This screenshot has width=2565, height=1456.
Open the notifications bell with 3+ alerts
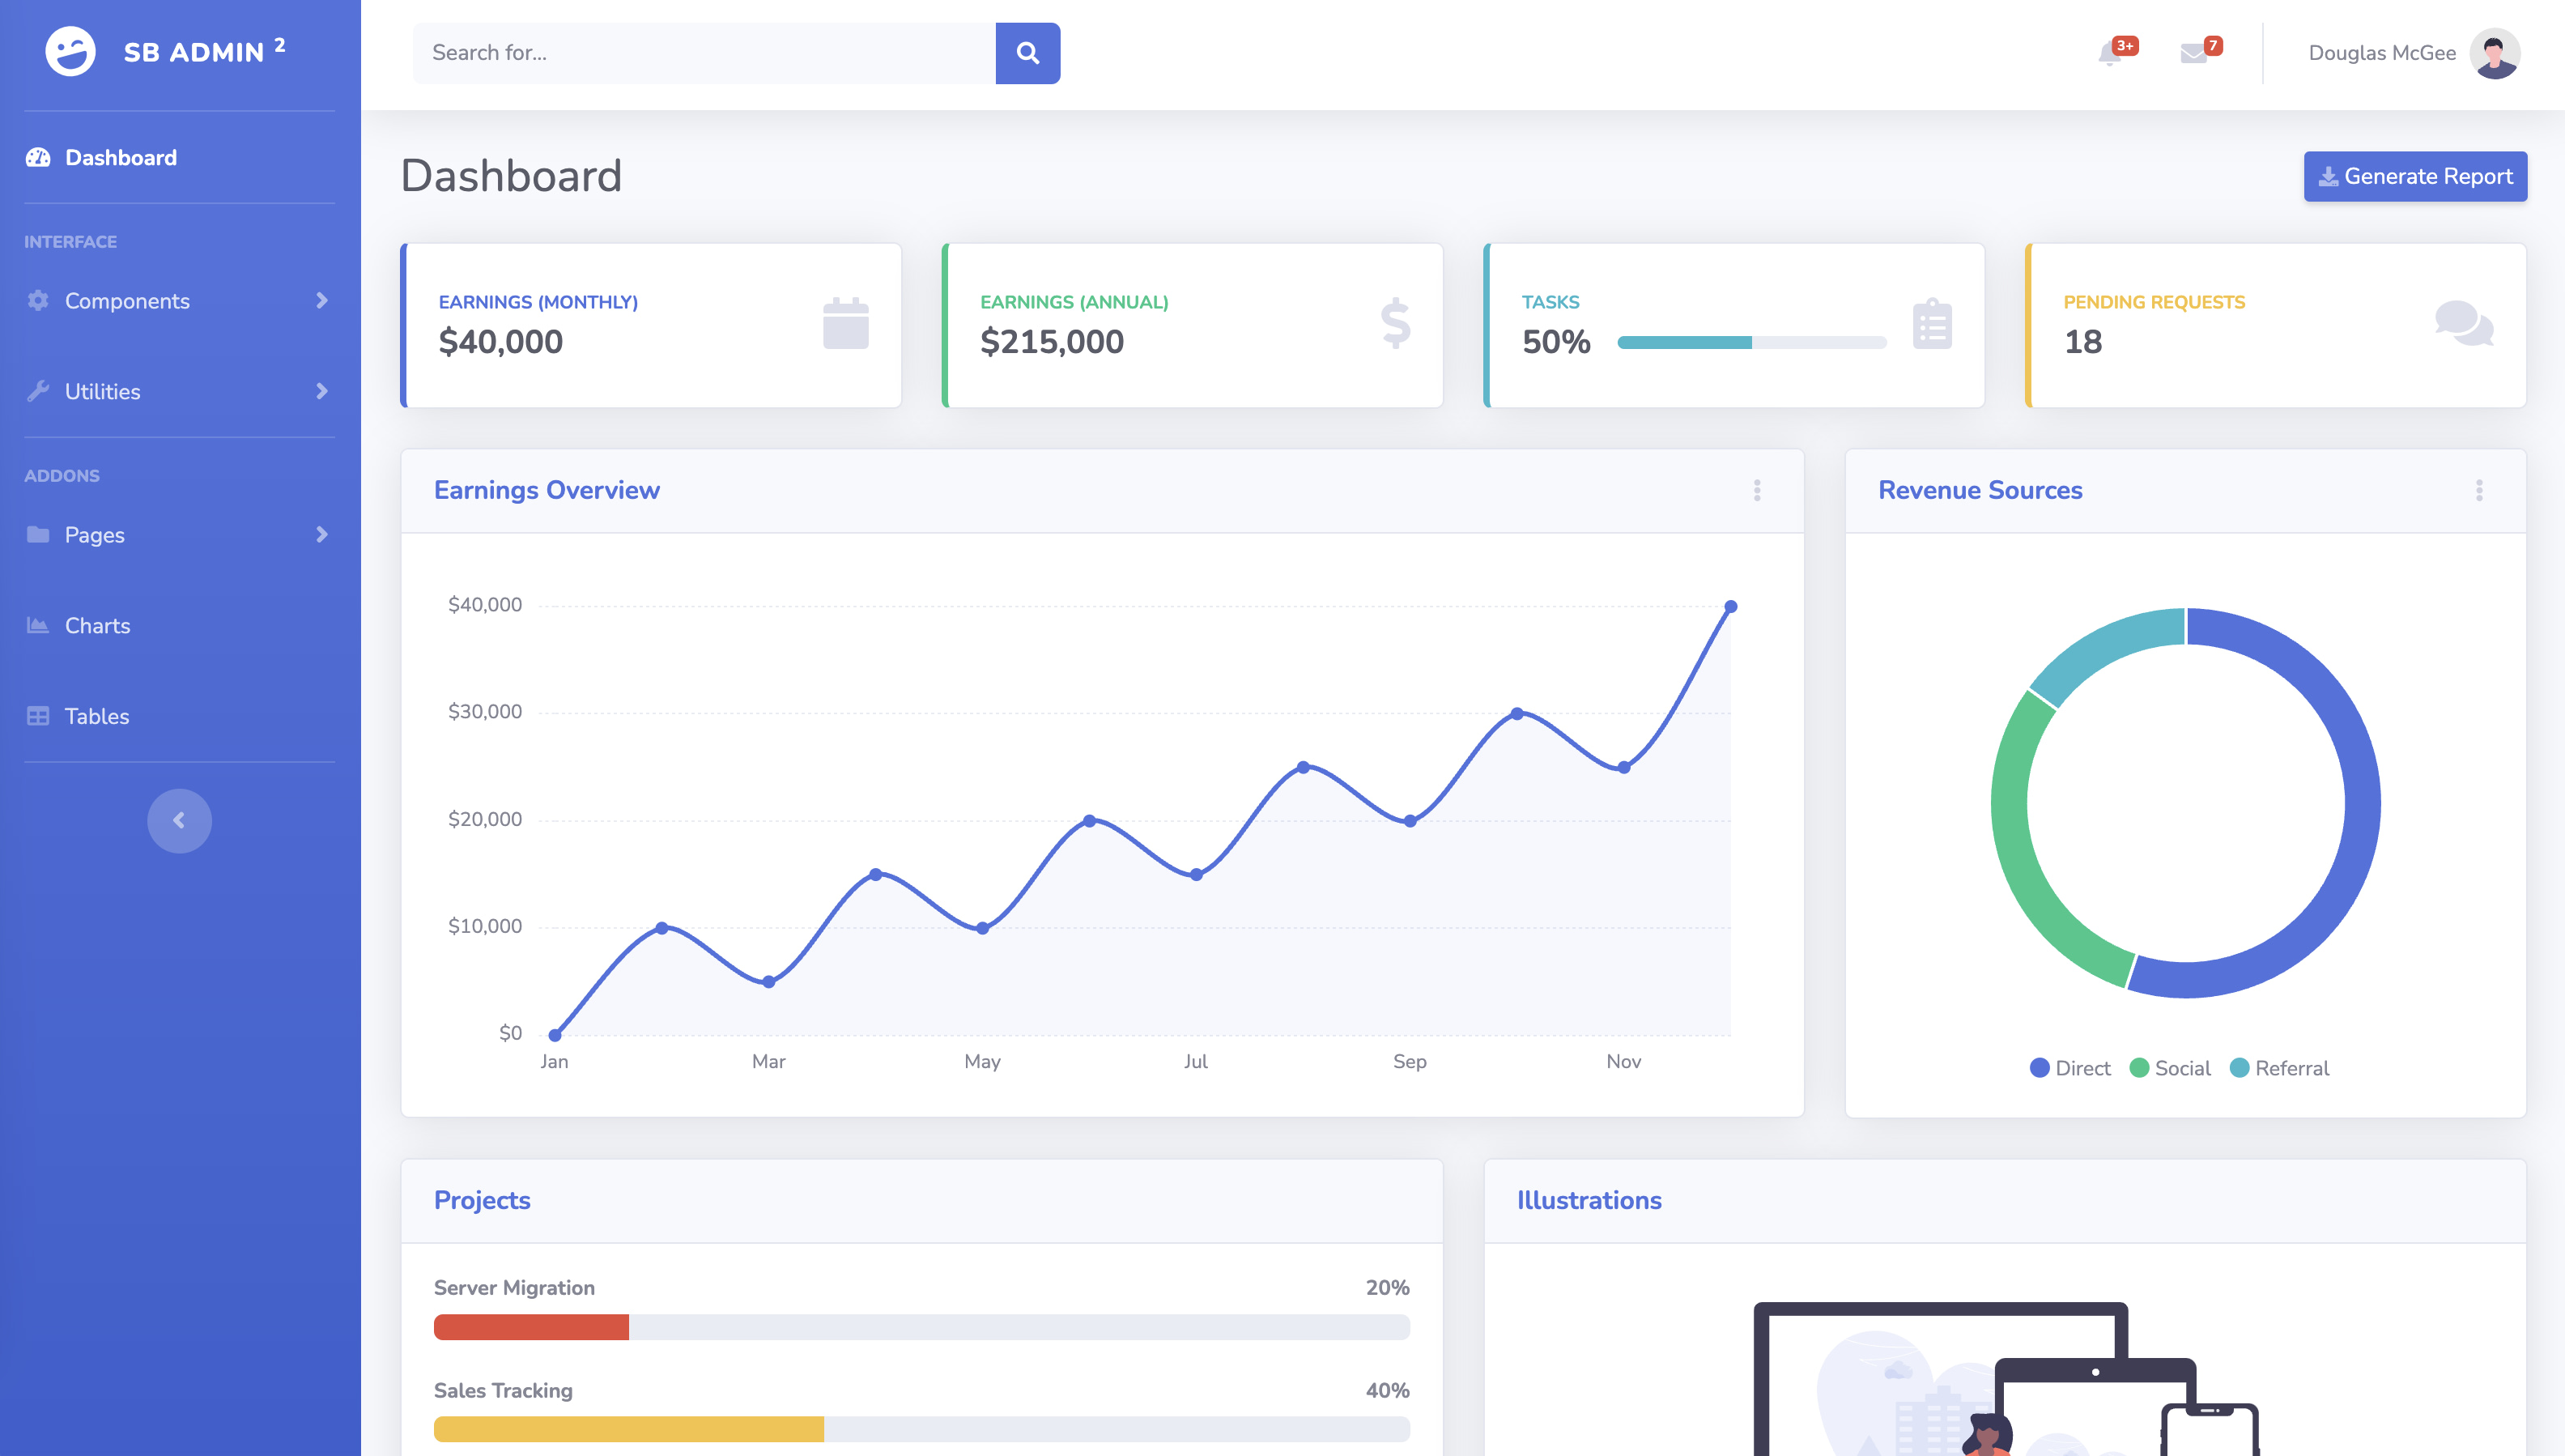tap(2111, 54)
